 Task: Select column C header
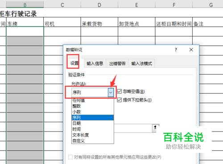(62, 5)
